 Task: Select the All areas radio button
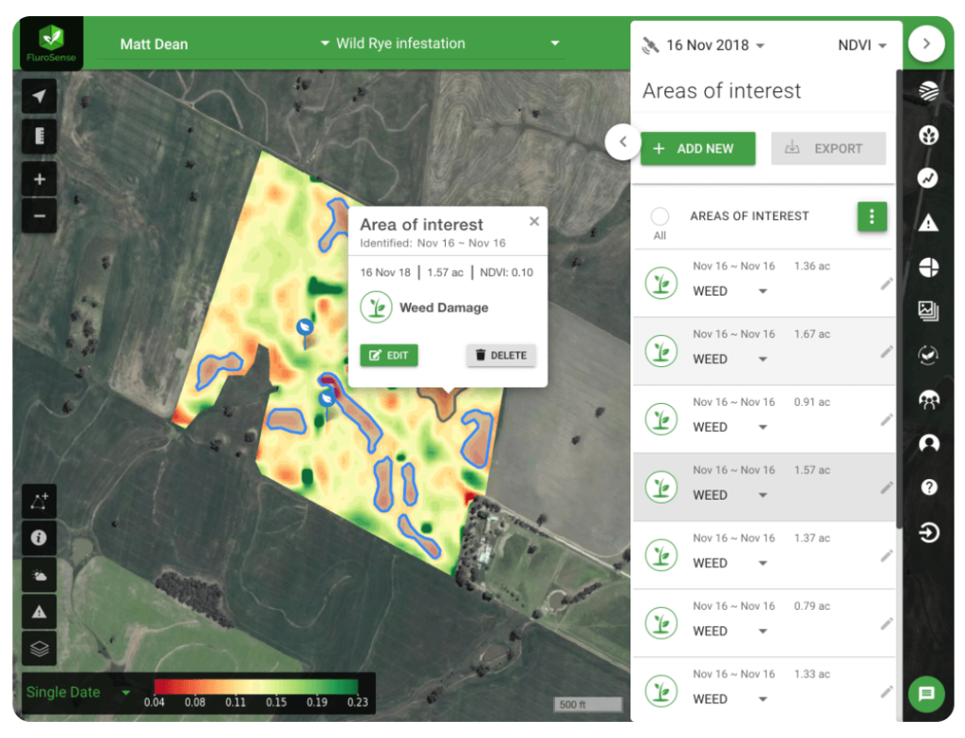pyautogui.click(x=660, y=217)
